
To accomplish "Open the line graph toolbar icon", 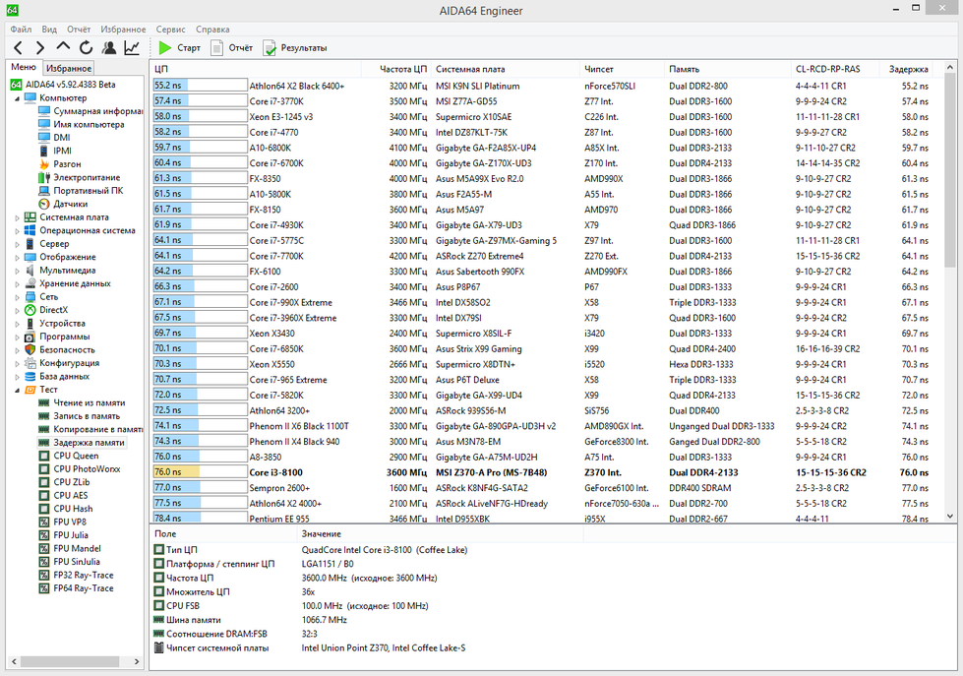I will pos(131,47).
